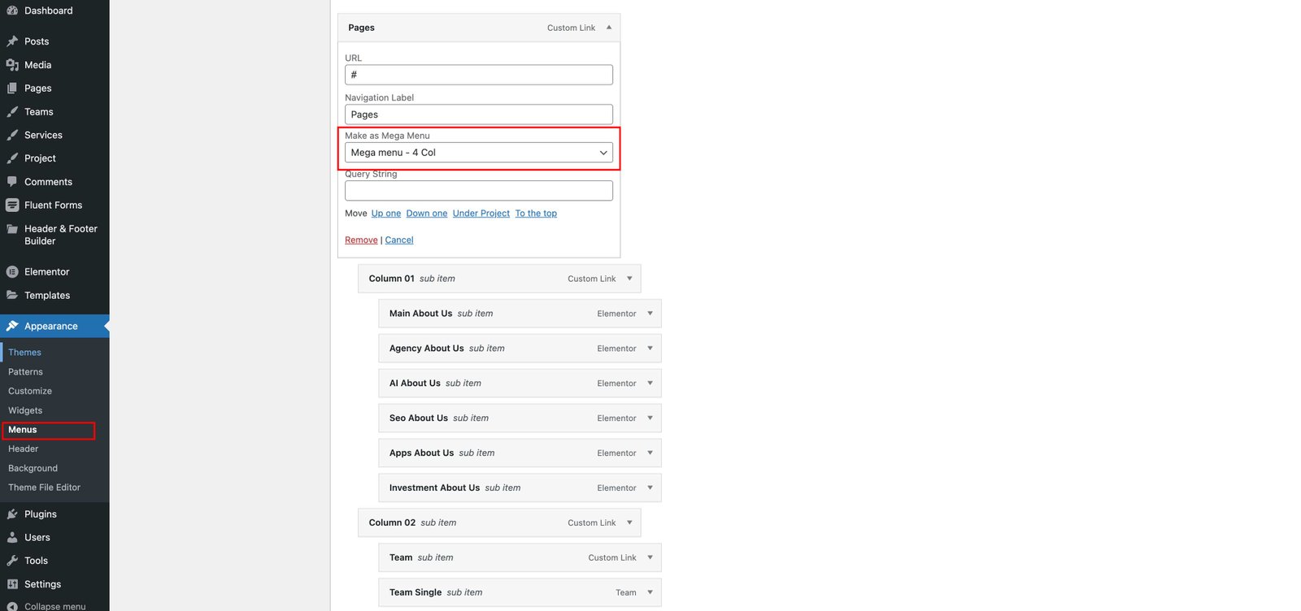Click the Remove link for Pages item
Screen dimensions: 1301x611
(361, 240)
